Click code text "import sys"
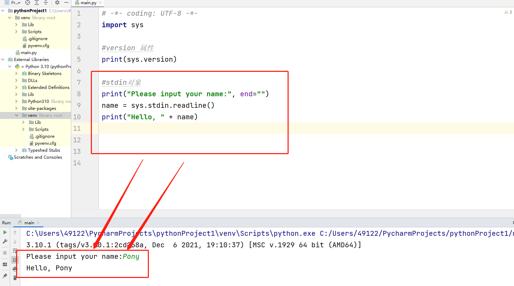This screenshot has width=514, height=286. pyautogui.click(x=123, y=25)
